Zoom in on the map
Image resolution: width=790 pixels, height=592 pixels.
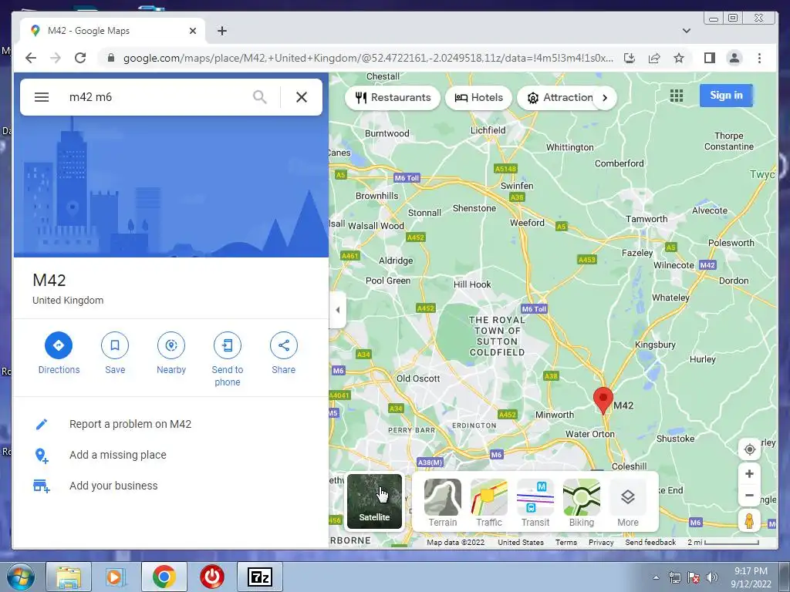pos(749,474)
